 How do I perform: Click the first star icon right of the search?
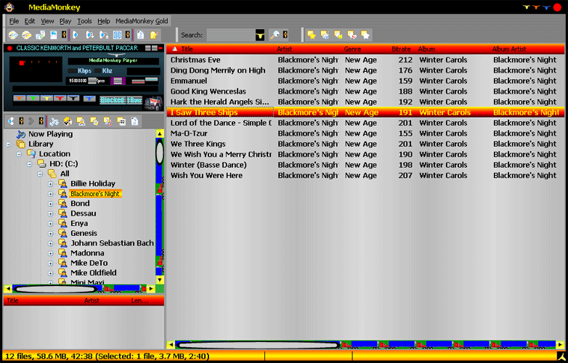311,35
